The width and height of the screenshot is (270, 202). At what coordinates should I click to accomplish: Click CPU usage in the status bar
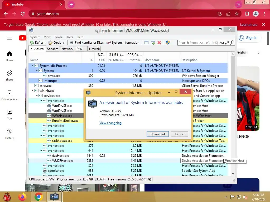point(41,179)
